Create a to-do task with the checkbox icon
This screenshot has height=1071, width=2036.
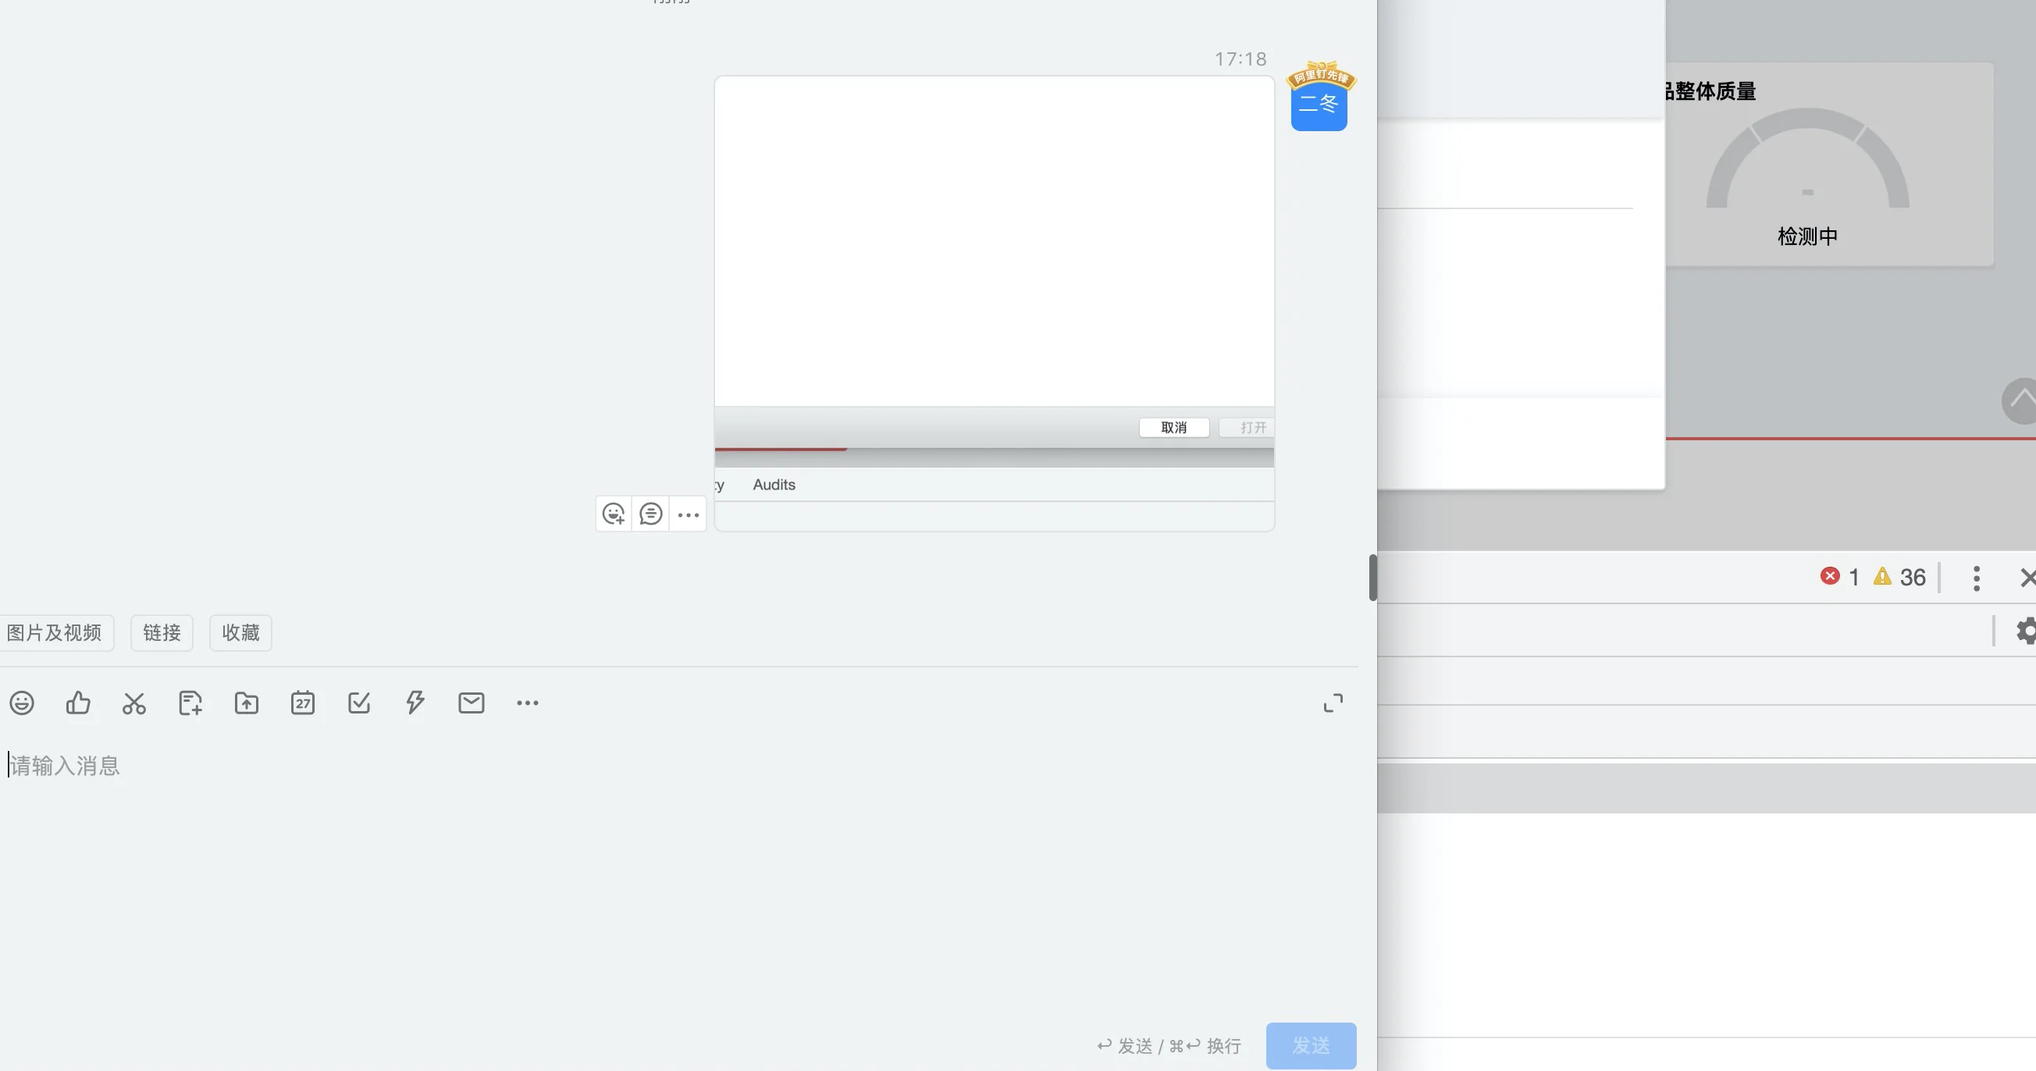(x=359, y=703)
